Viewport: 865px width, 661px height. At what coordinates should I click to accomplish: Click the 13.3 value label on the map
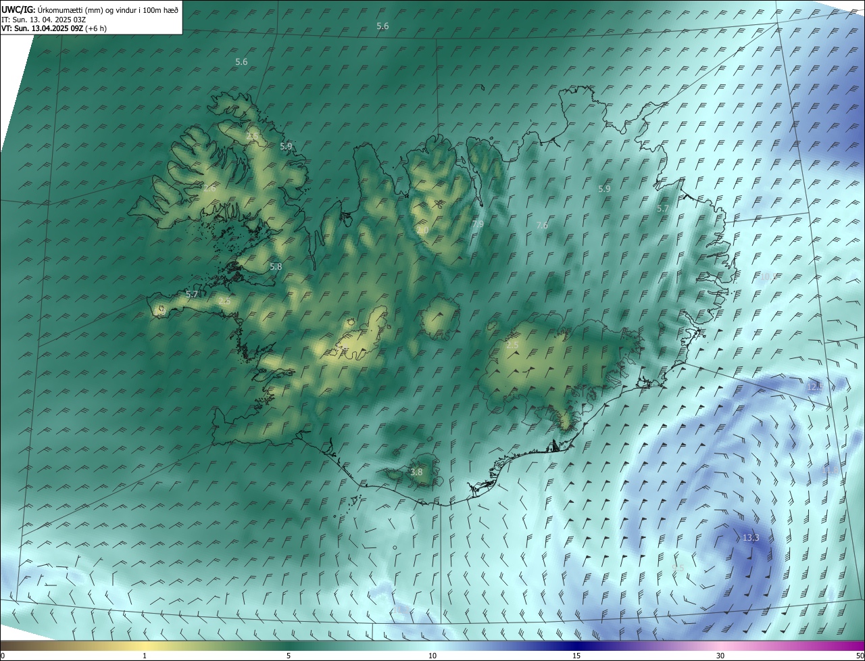pyautogui.click(x=751, y=538)
